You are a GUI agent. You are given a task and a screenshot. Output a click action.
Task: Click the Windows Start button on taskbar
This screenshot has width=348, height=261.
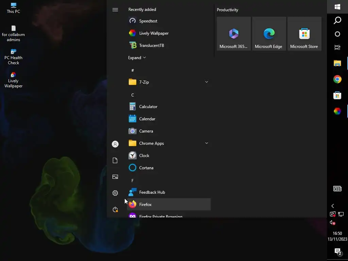[x=337, y=7]
